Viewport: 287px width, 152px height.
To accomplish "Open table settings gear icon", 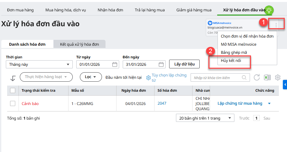I will click(278, 77).
